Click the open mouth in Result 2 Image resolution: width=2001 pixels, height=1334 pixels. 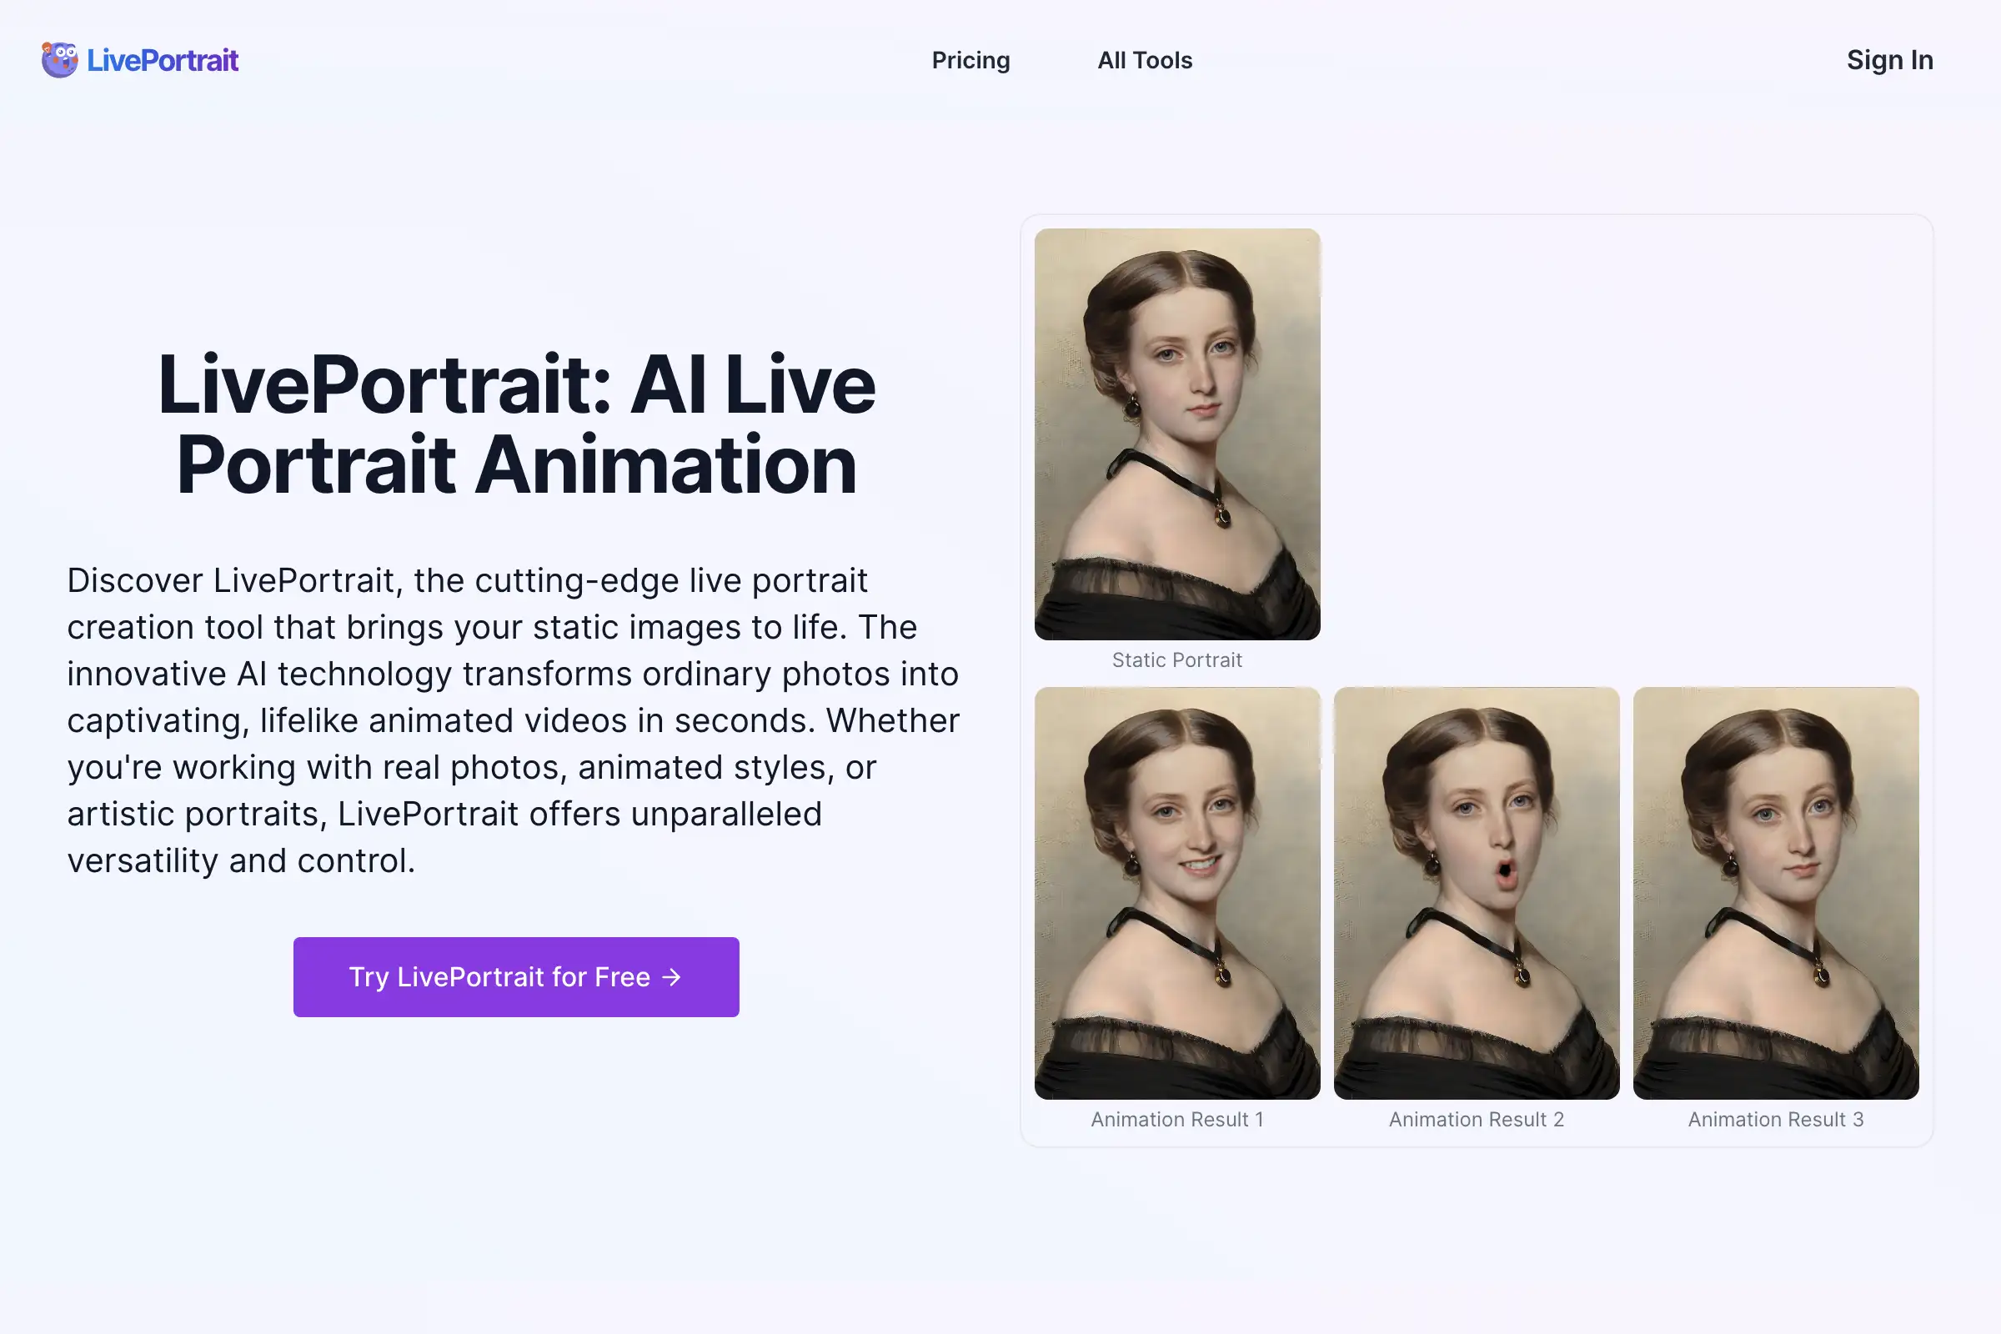click(1505, 870)
